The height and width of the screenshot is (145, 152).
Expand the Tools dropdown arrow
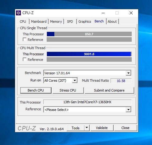coord(87,128)
